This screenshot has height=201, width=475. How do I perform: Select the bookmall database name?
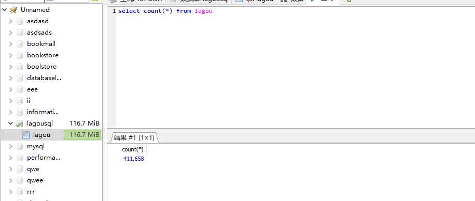pyautogui.click(x=41, y=44)
